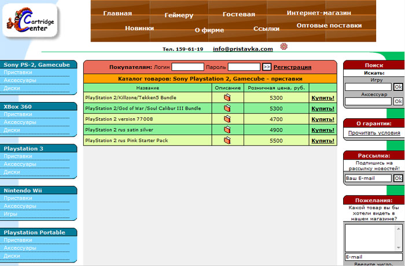Open description icon for PlayStation 2 rus satin silver
Viewport: 405px width, 266px height.
point(227,130)
